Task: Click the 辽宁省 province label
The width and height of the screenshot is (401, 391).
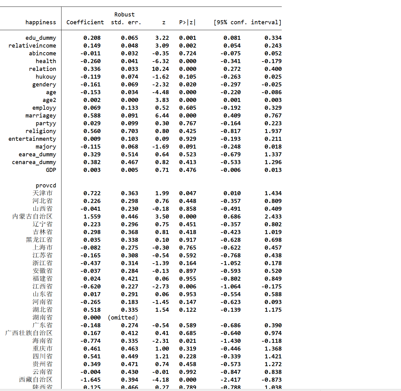Action: (43, 224)
